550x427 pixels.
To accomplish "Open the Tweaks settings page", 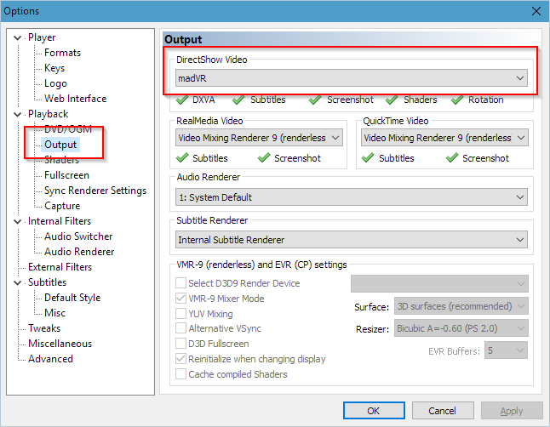I will tap(44, 328).
